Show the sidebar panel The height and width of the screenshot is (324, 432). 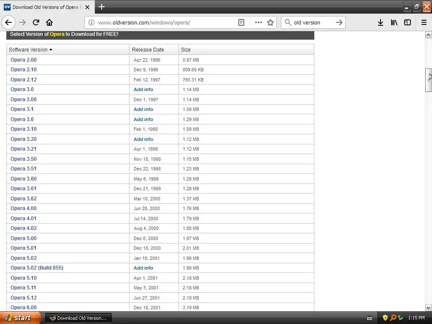408,22
